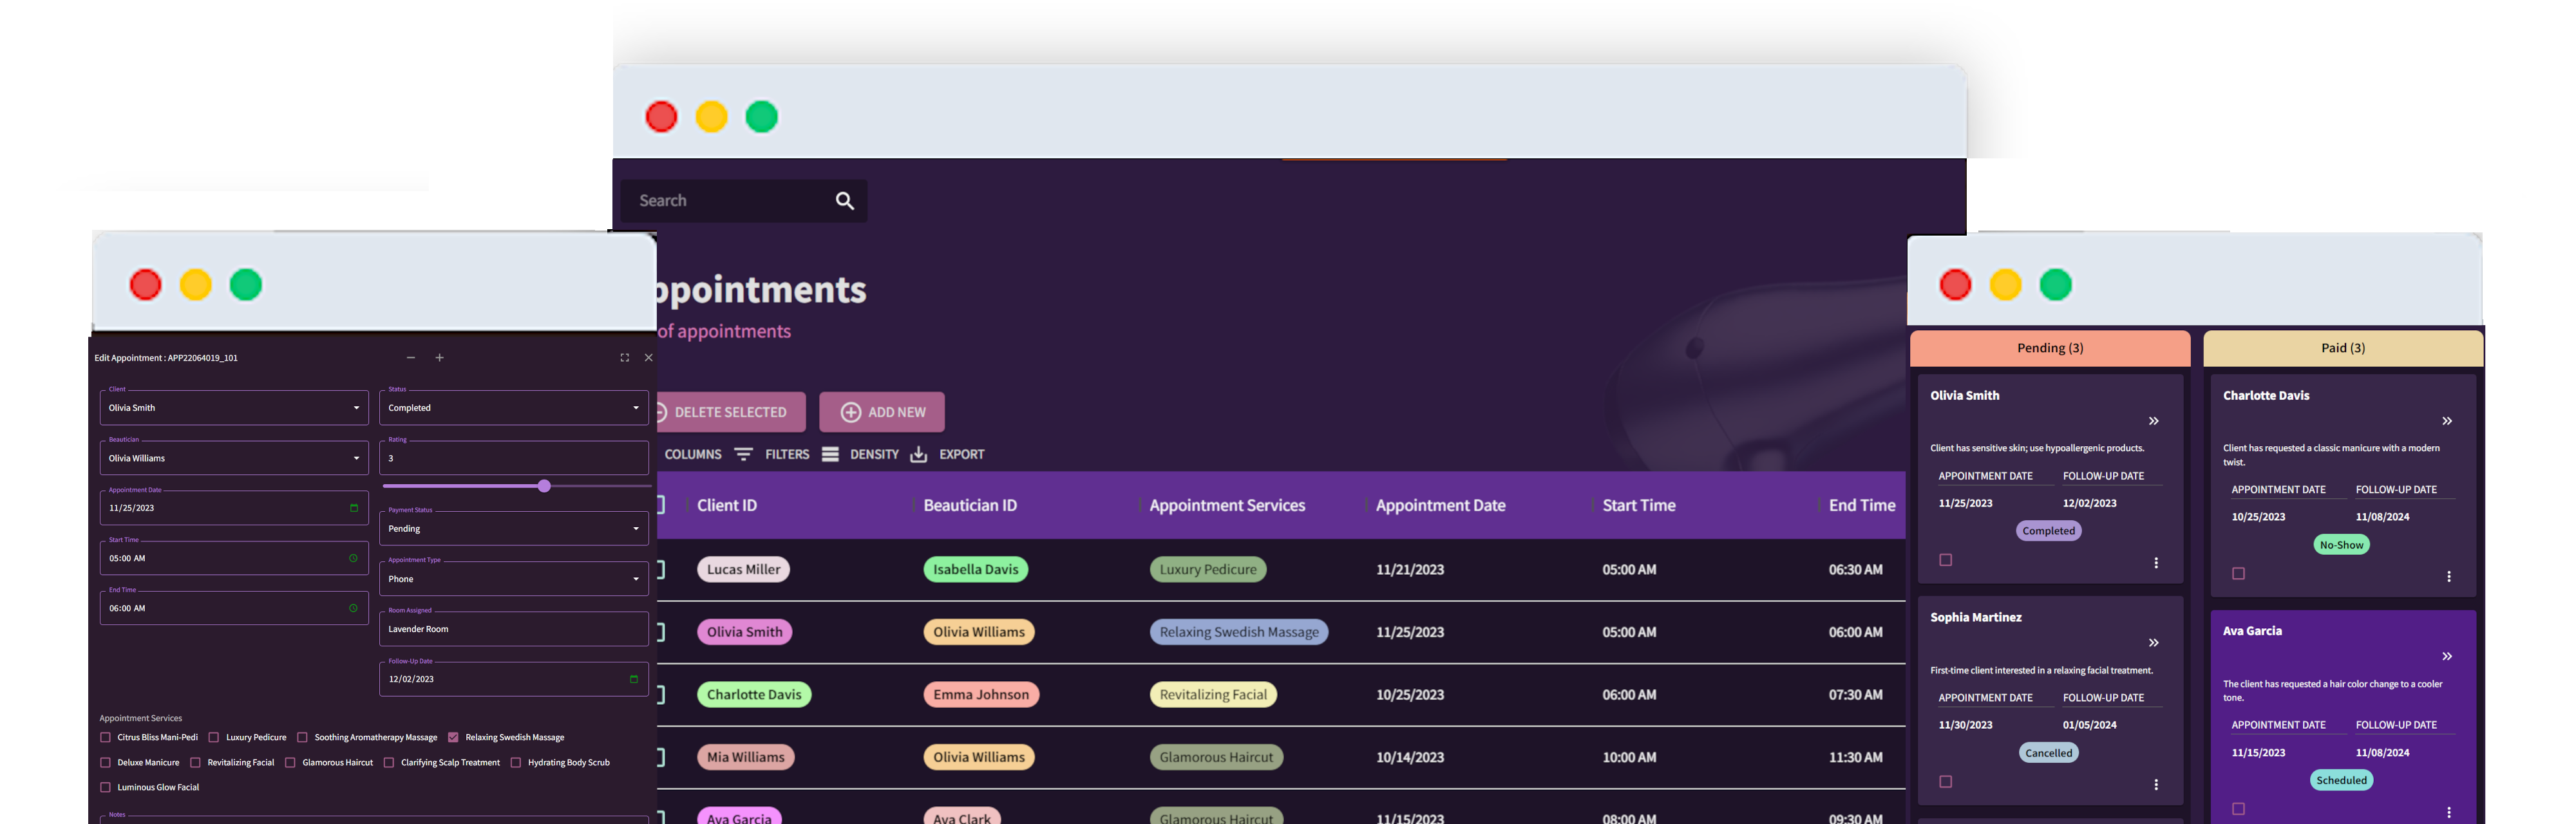Click the clock icon beside Start Time
2576x824 pixels.
click(352, 558)
